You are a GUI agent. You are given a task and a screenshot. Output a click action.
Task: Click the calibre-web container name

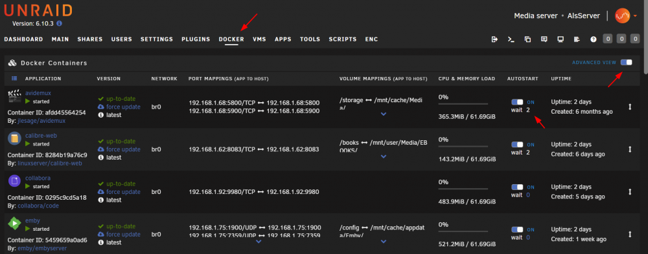tap(41, 135)
